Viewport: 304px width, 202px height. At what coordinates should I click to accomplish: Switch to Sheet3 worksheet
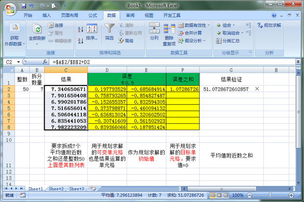click(76, 189)
